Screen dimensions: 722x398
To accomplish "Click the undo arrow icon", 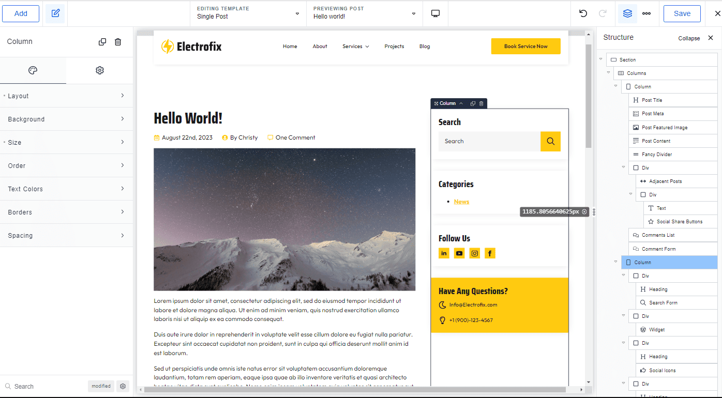I will 583,13.
